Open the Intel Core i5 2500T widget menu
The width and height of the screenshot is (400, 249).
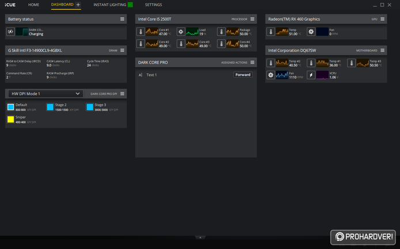tap(252, 19)
